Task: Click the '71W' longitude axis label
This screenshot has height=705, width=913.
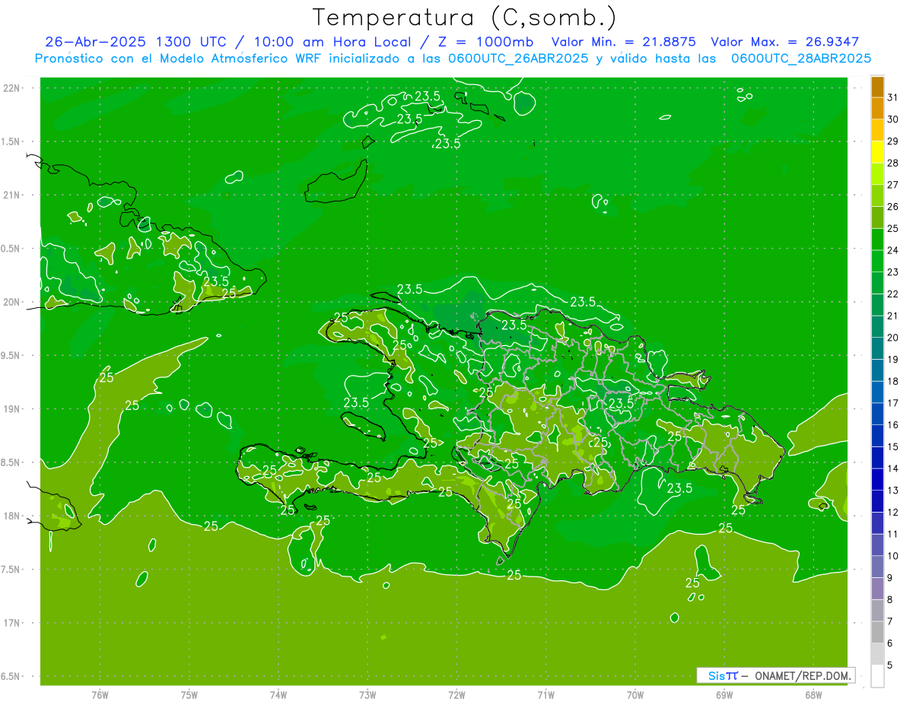Action: (546, 695)
